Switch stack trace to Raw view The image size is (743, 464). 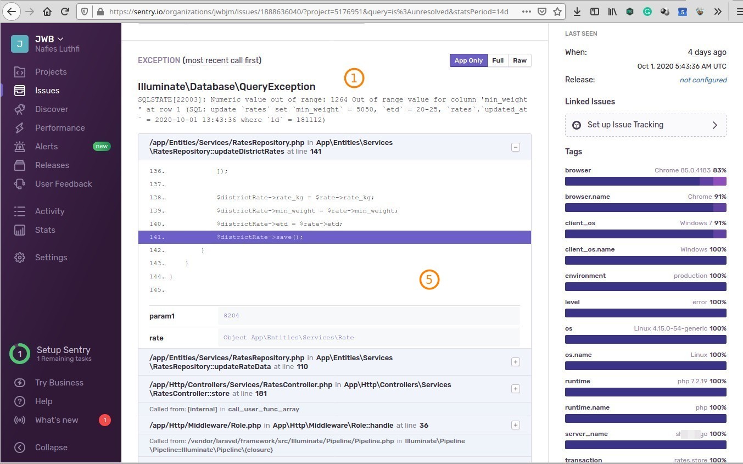(520, 60)
